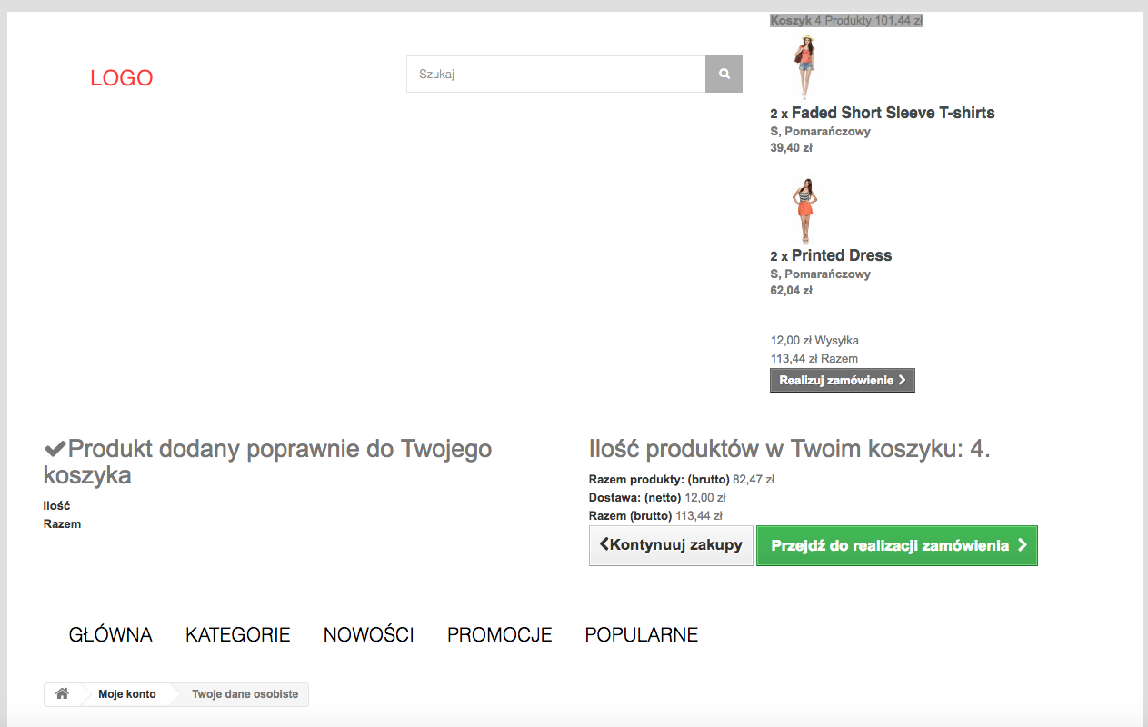Screen dimensions: 1148x727
Task: Click the Twoje dane osobiste breadcrumb
Action: coord(245,694)
